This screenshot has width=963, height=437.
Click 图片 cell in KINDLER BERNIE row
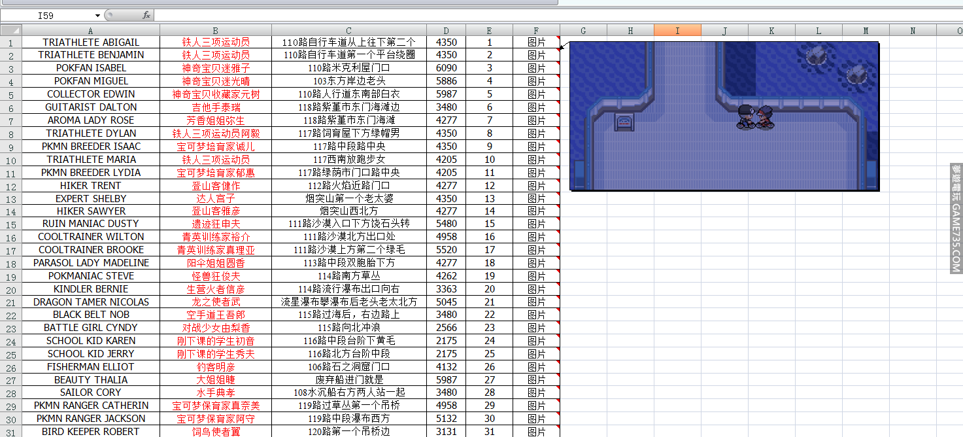click(536, 289)
